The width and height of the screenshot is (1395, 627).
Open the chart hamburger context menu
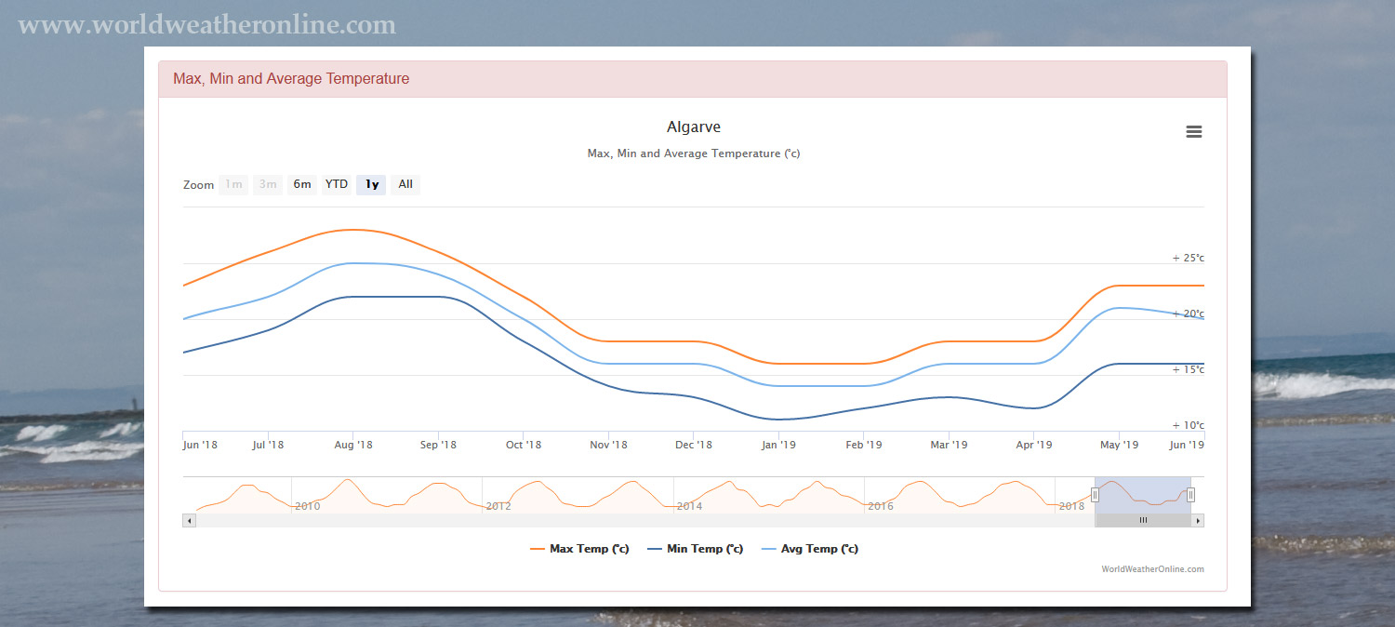(x=1194, y=132)
